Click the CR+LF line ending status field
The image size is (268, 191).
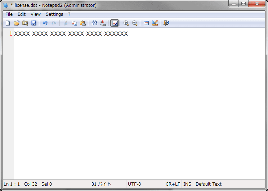[x=173, y=184]
